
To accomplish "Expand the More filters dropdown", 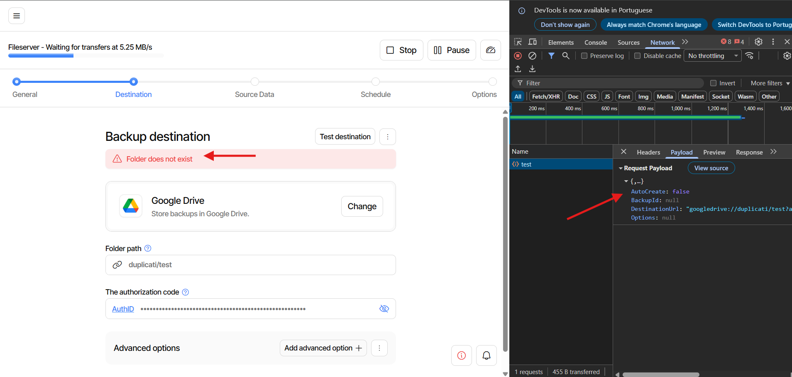I will pyautogui.click(x=770, y=83).
